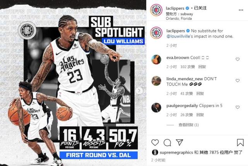This screenshot has height=166, width=248.
Task: Like linda_mendez_new's comment
Action: pyautogui.click(x=238, y=80)
